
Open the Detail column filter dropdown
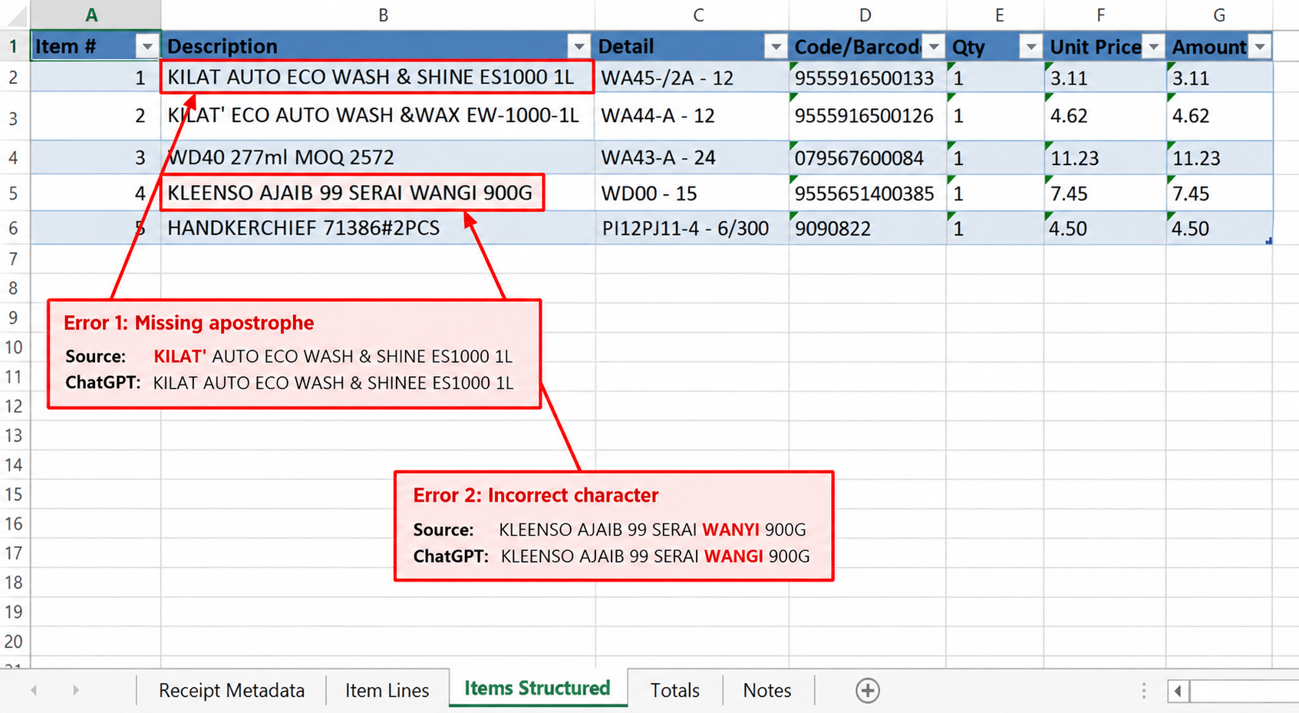click(x=776, y=47)
